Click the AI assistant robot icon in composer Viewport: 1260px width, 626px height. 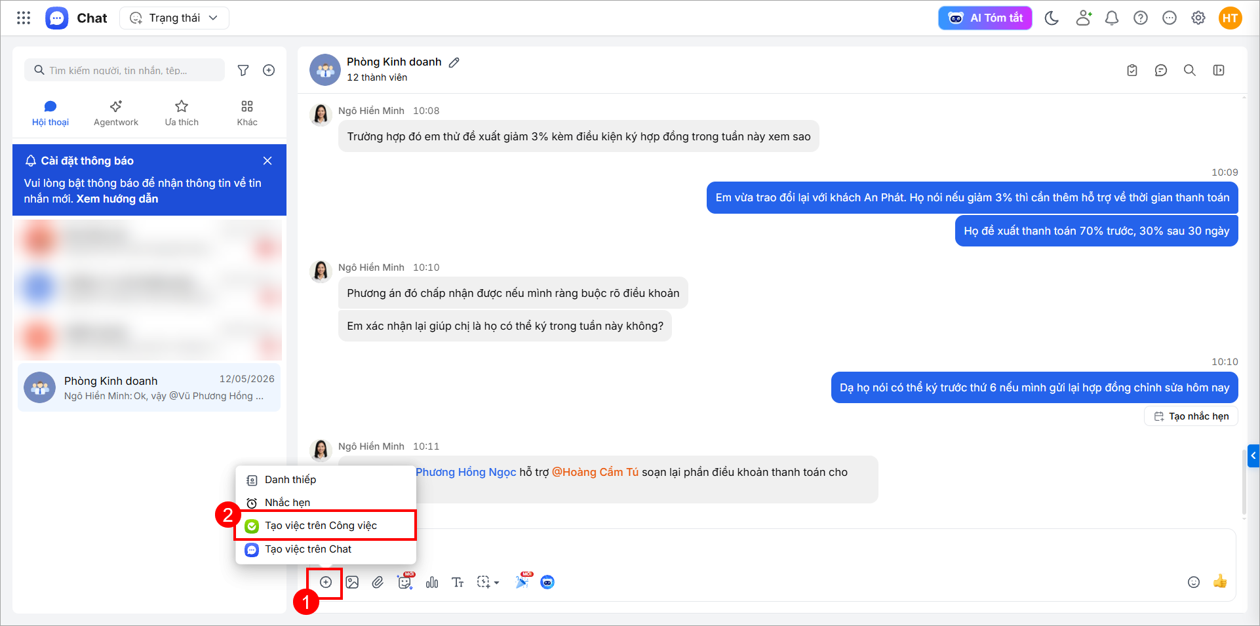click(x=547, y=582)
